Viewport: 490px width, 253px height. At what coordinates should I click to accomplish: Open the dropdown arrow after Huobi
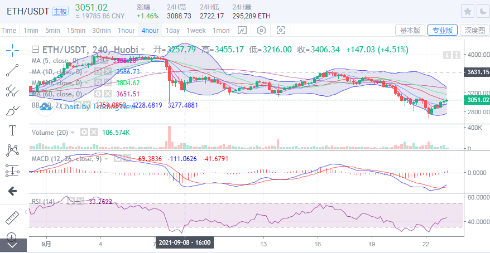click(143, 50)
